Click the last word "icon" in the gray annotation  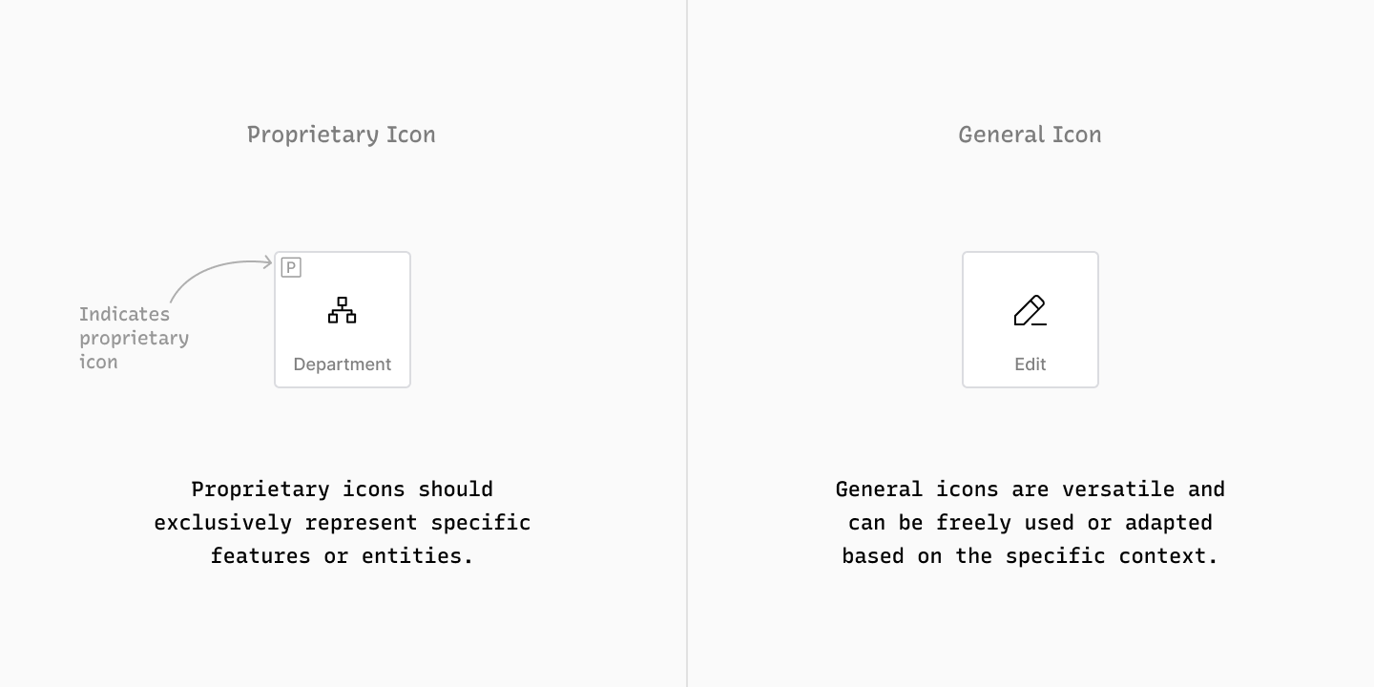98,362
